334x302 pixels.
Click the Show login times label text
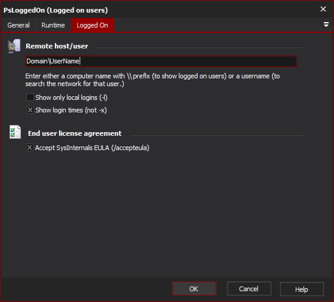tap(71, 110)
